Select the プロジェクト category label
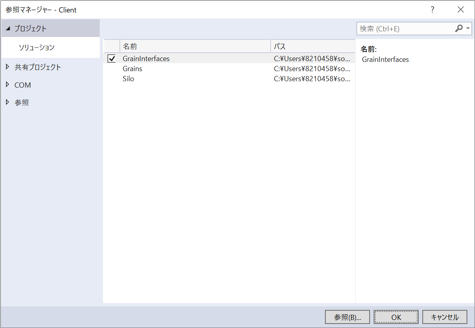 (x=31, y=29)
